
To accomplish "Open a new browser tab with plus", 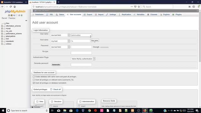I will pyautogui.click(x=59, y=2).
